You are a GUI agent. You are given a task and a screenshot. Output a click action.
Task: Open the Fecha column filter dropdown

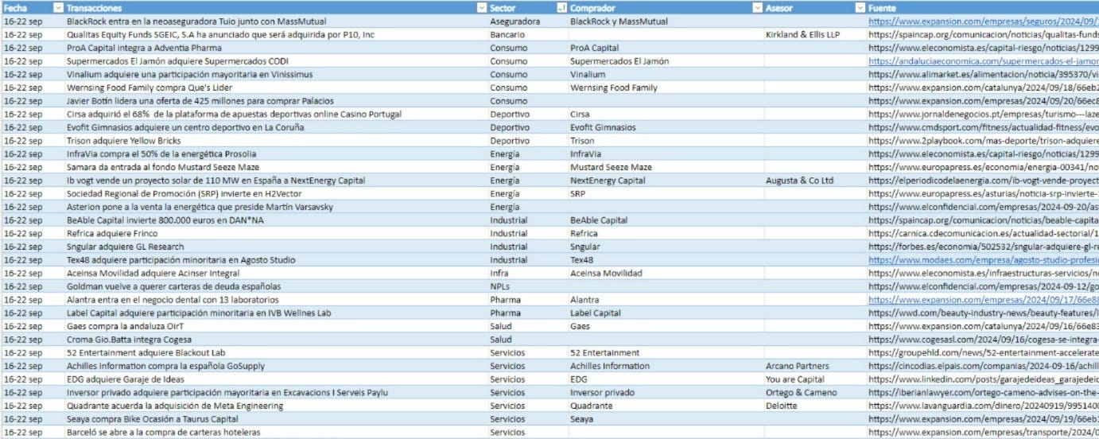[x=58, y=7]
